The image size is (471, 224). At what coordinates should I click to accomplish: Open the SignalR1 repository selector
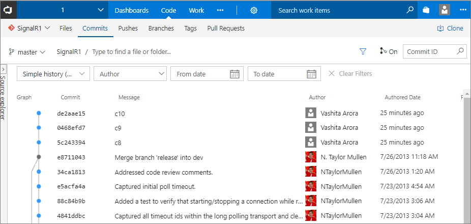coord(29,29)
